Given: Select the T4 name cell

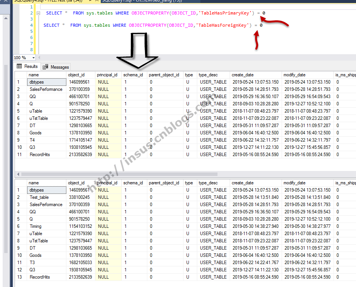Looking at the screenshot, I should [47, 140].
